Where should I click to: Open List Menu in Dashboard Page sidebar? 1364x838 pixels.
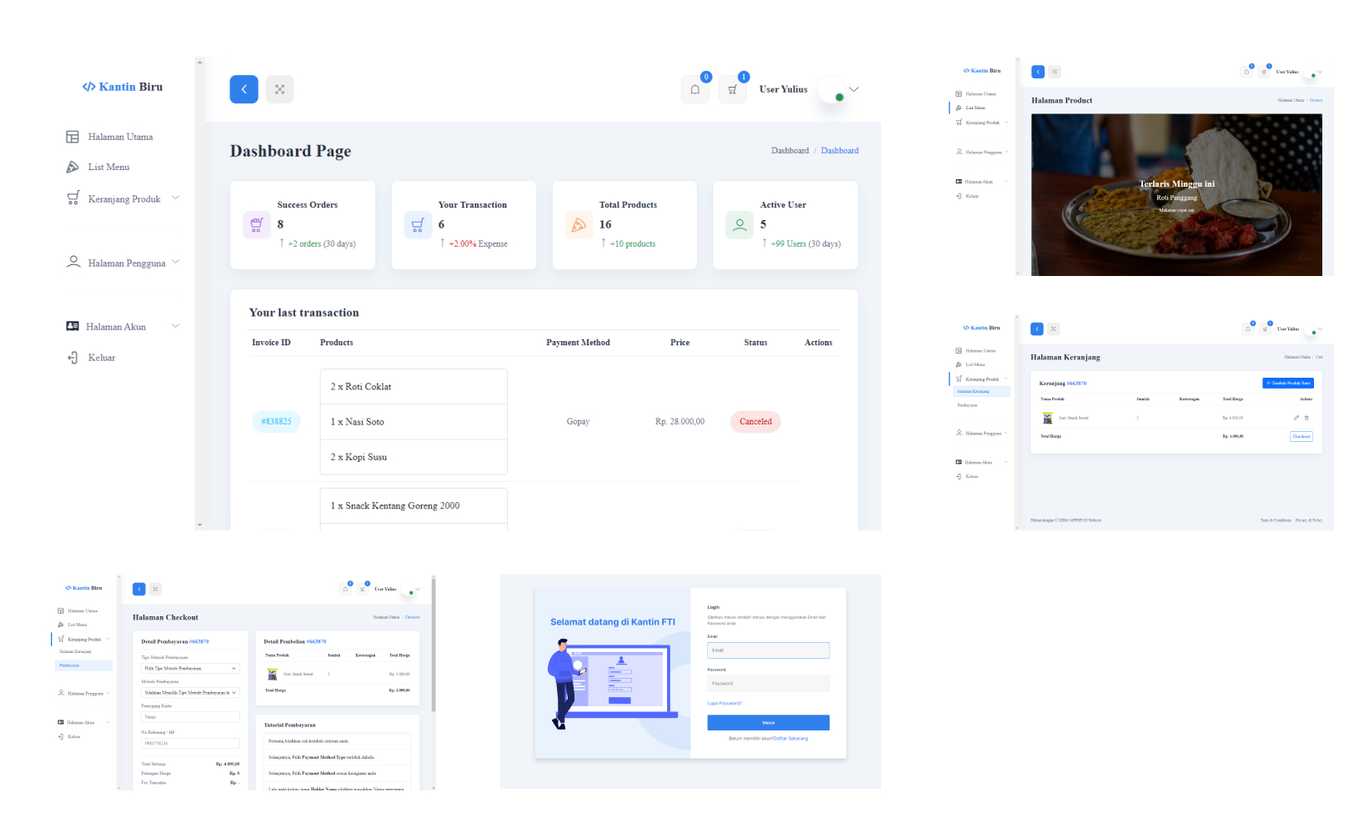[x=108, y=168]
